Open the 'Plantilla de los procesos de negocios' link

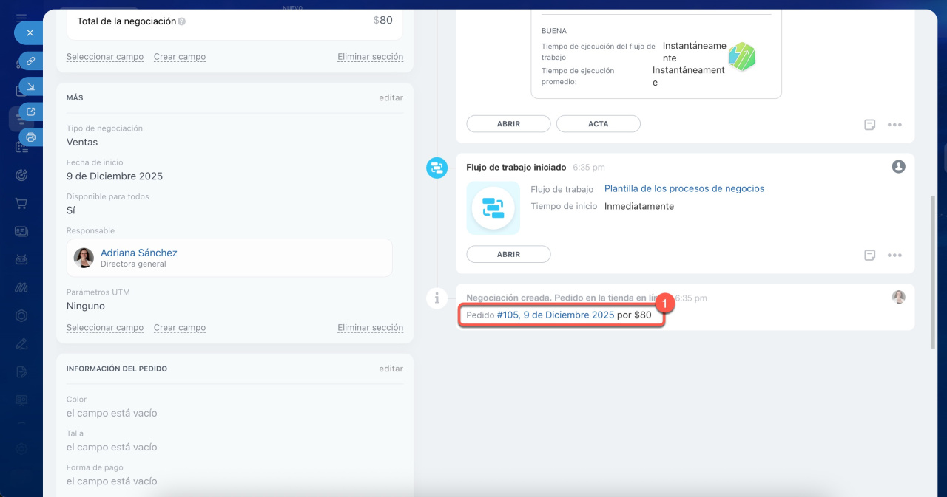point(684,188)
